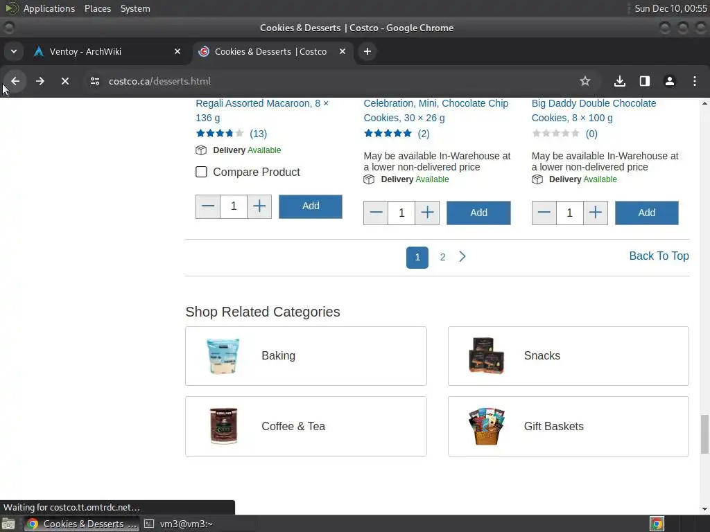Open the System menu
This screenshot has width=710, height=532.
tap(135, 8)
